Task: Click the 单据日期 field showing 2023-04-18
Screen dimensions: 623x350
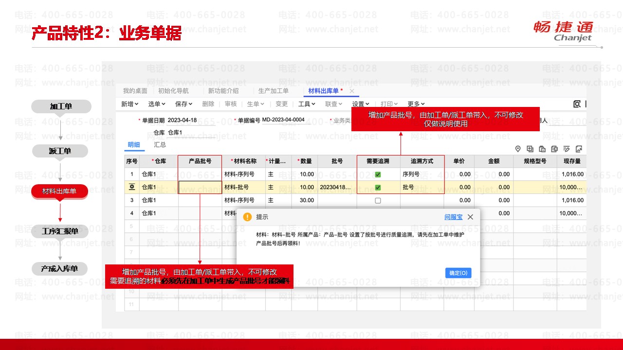Action: point(191,120)
